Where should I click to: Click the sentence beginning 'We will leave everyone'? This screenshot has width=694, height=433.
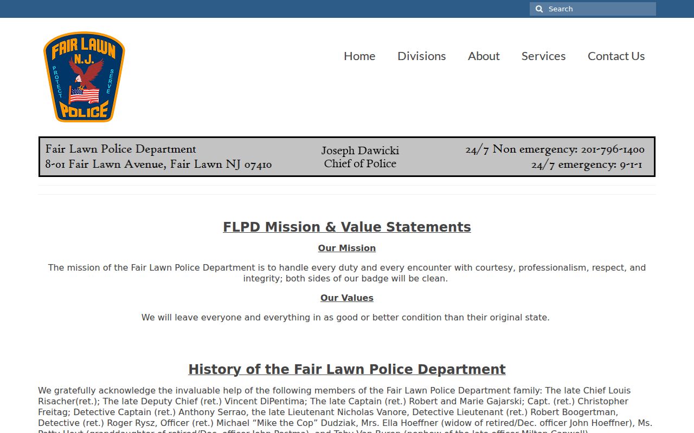[345, 317]
